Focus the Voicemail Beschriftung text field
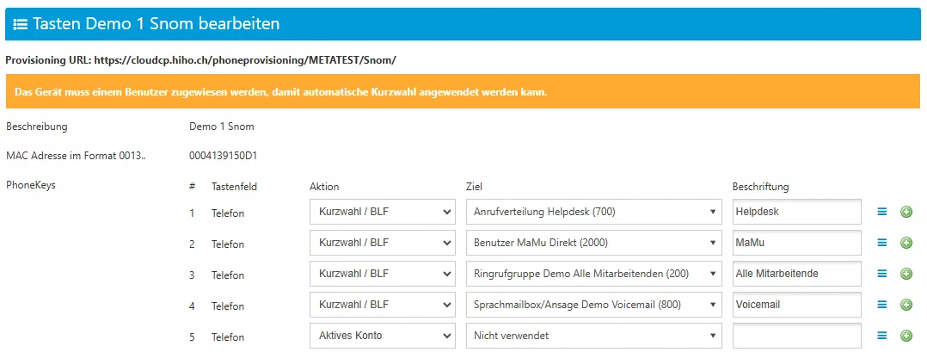The height and width of the screenshot is (352, 927). tap(796, 305)
